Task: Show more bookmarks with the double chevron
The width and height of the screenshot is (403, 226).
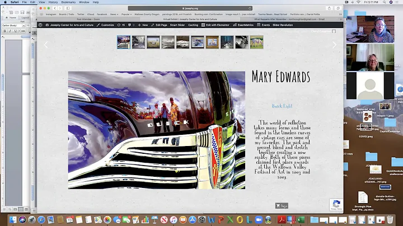Action: click(340, 15)
